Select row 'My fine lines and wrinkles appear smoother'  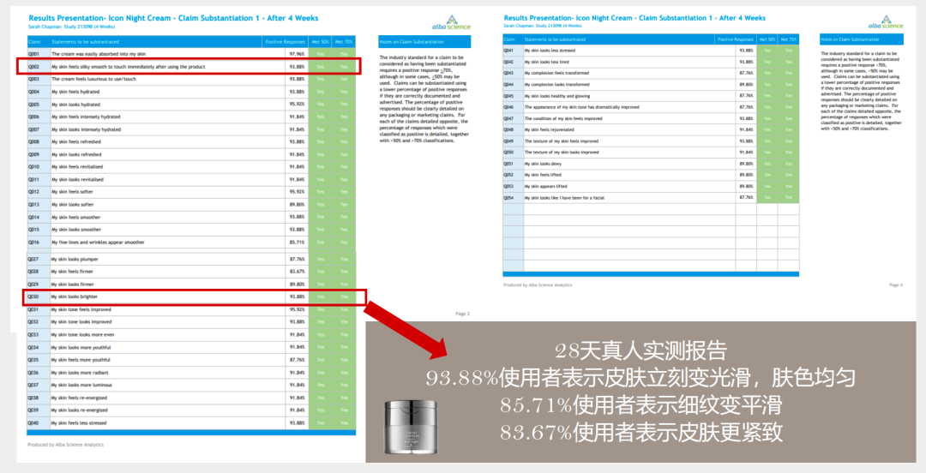(191, 242)
